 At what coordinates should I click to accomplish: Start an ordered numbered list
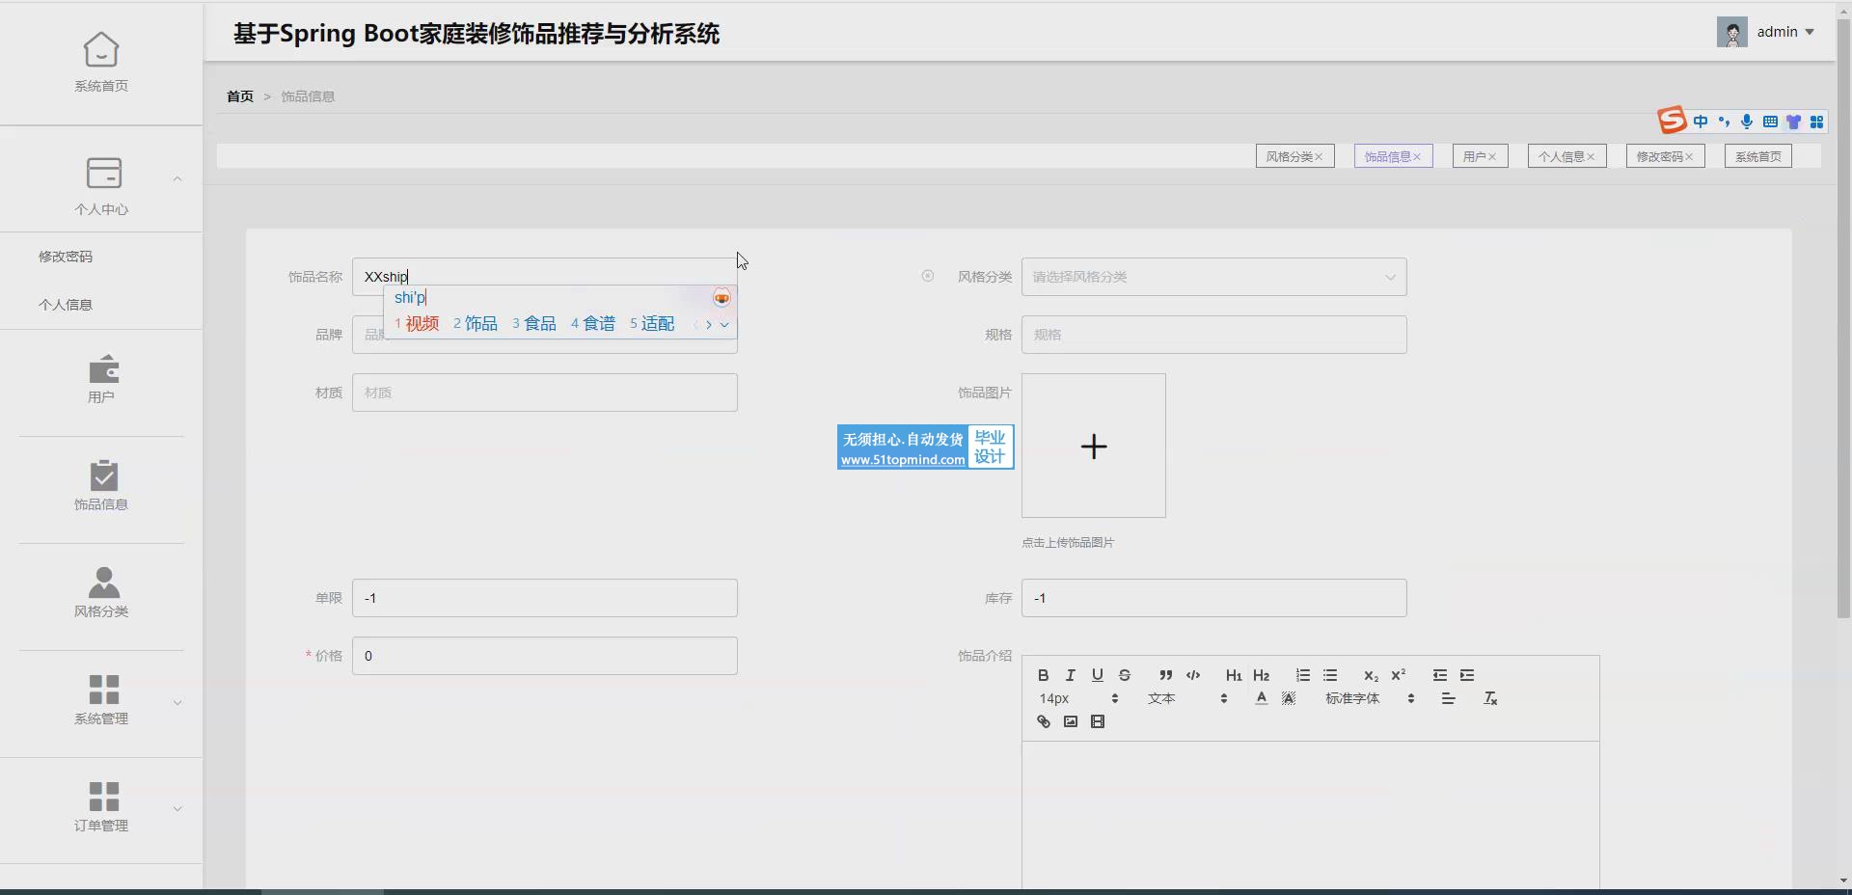[x=1302, y=675]
